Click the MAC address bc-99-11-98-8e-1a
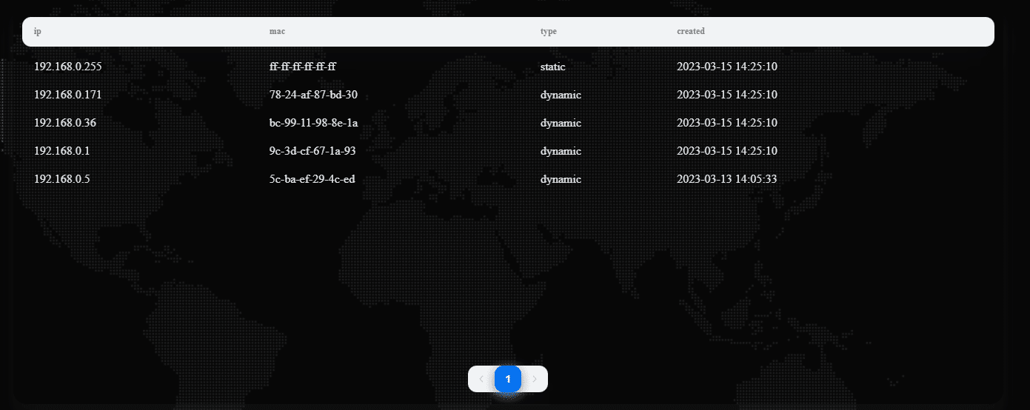This screenshot has height=410, width=1030. [x=313, y=123]
